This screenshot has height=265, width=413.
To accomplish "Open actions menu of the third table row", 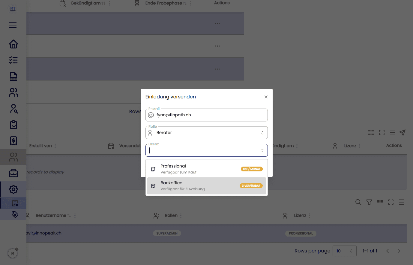I will pyautogui.click(x=217, y=69).
